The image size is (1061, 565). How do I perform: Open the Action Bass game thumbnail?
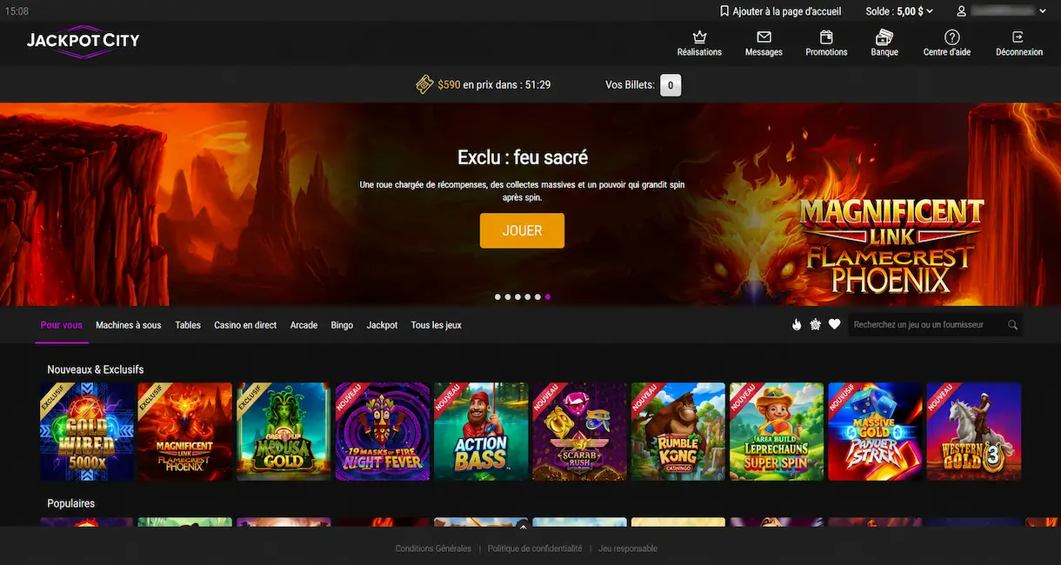481,431
